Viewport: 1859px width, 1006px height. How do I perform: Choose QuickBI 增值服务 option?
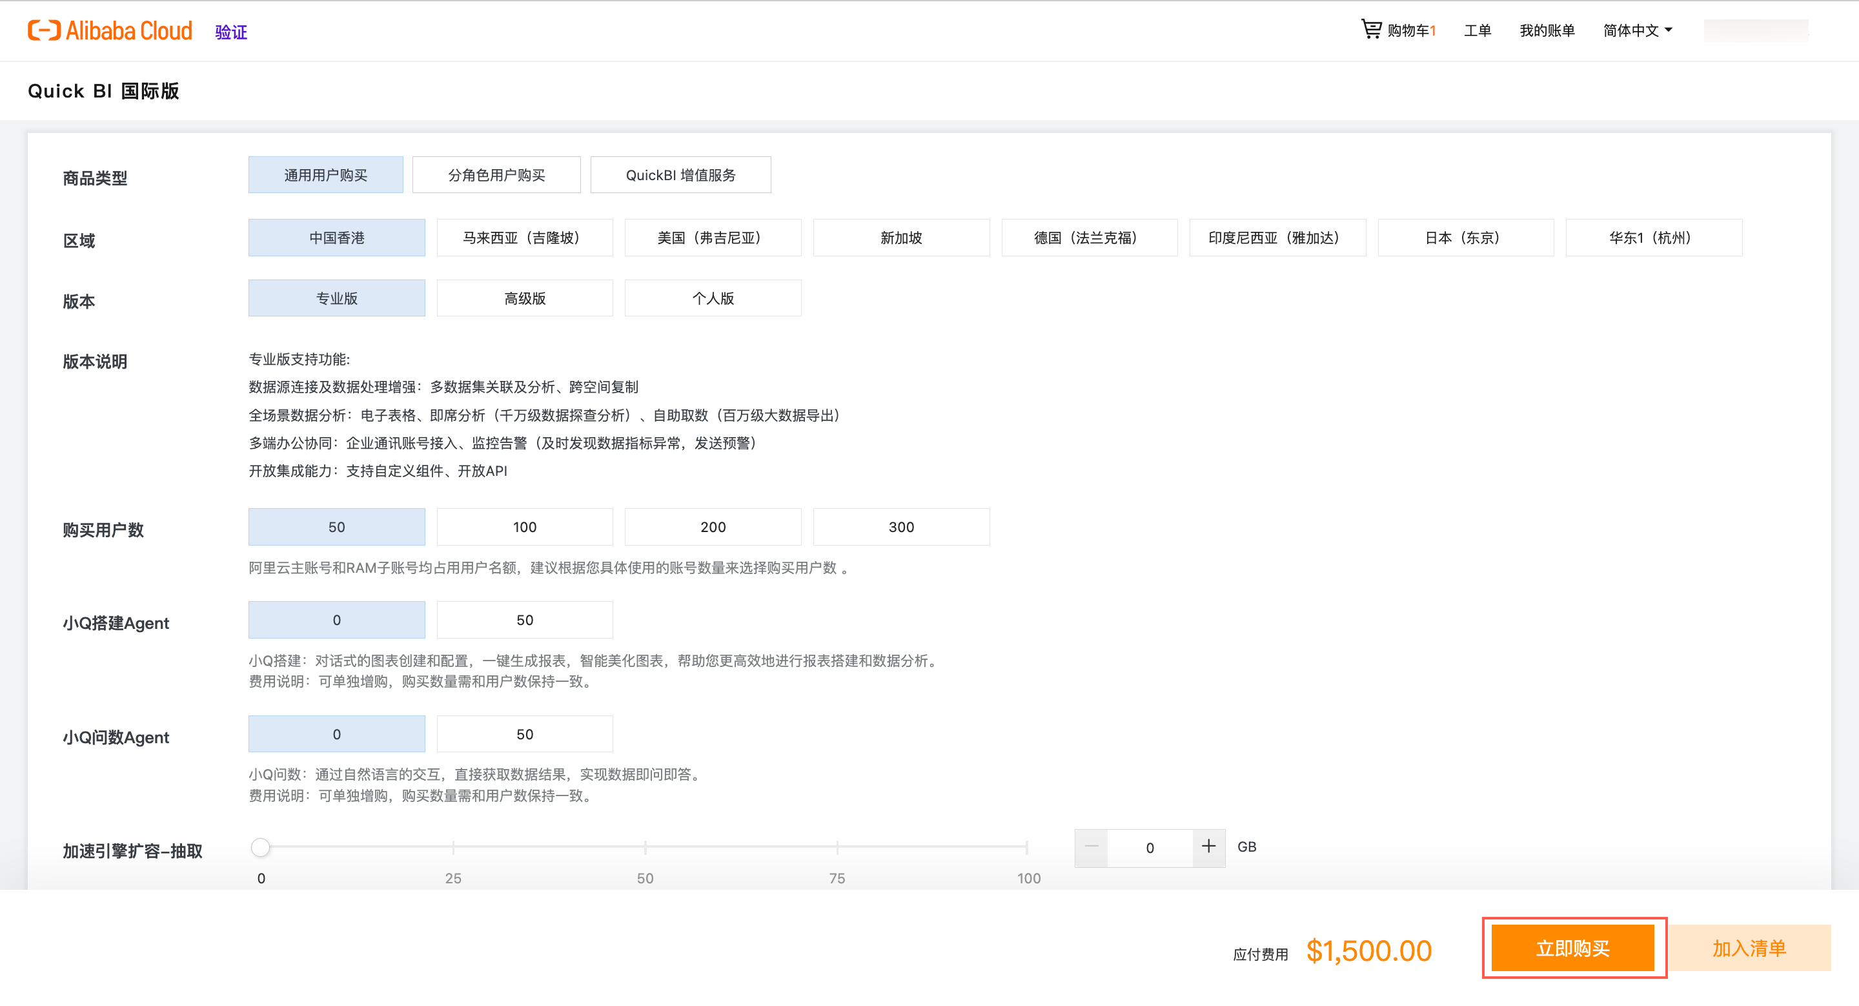(680, 174)
